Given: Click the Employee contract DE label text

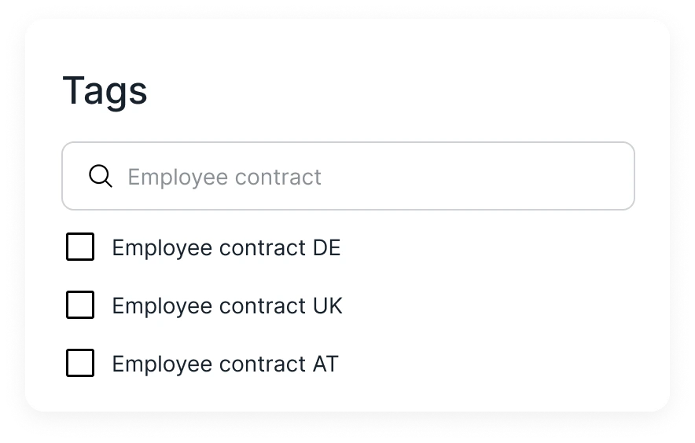Looking at the screenshot, I should click(226, 248).
